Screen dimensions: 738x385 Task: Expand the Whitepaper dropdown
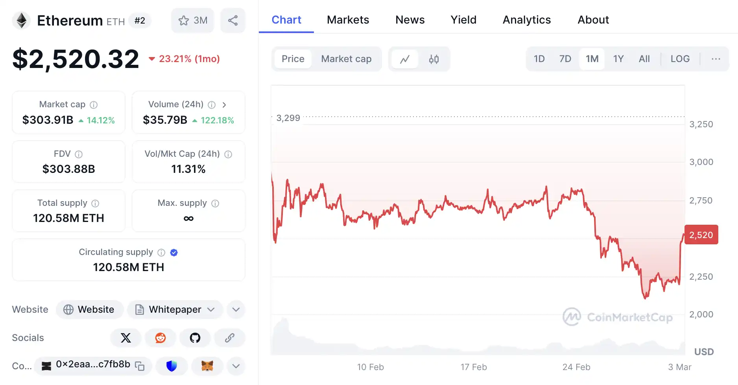coord(211,310)
